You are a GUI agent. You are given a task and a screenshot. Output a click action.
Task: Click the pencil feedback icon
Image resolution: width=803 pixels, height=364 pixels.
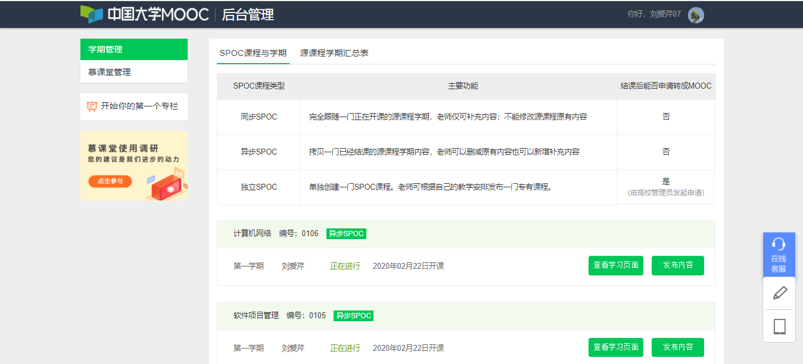779,293
